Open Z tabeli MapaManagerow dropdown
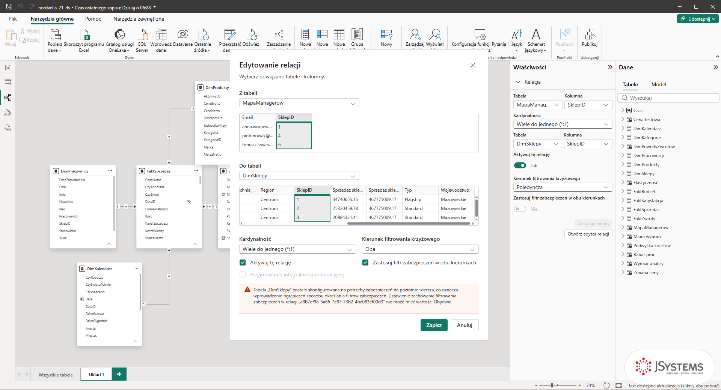Screen dimensions: 721x390 click(x=299, y=103)
